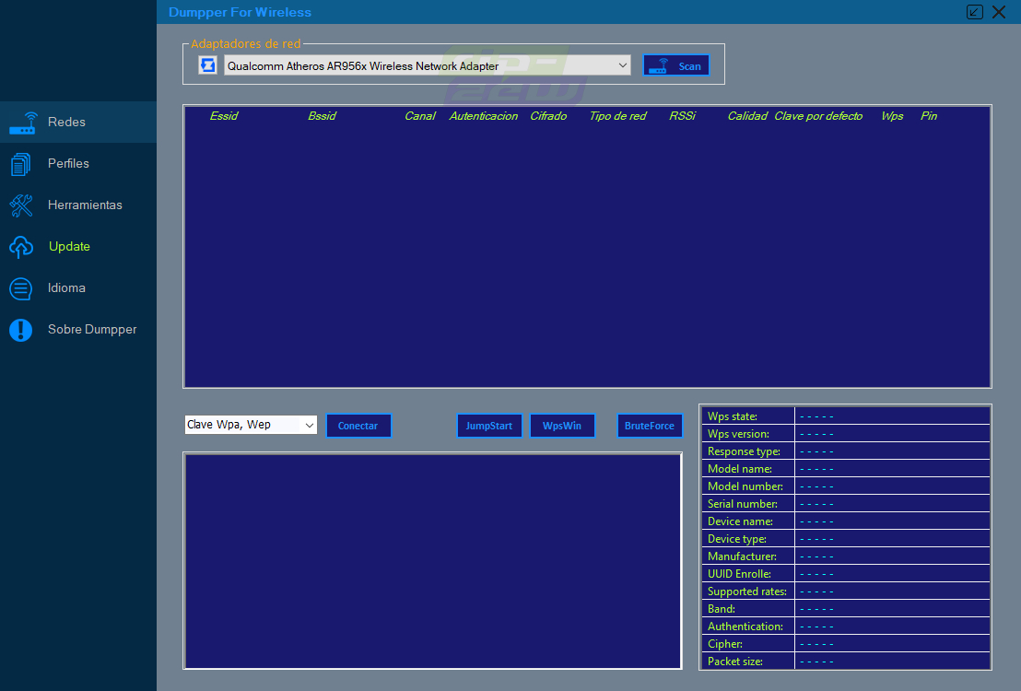Select the Authentication row
1021x691 pixels.
845,627
